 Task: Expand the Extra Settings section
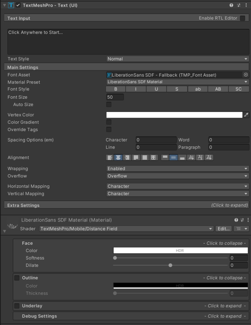[126, 205]
